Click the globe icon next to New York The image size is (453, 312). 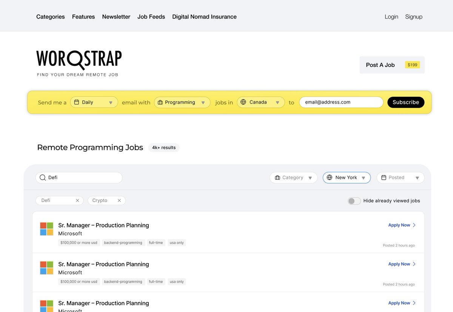click(330, 178)
